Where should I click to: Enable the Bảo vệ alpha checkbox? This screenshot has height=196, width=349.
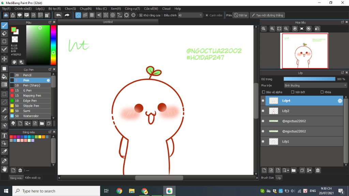pos(263,92)
